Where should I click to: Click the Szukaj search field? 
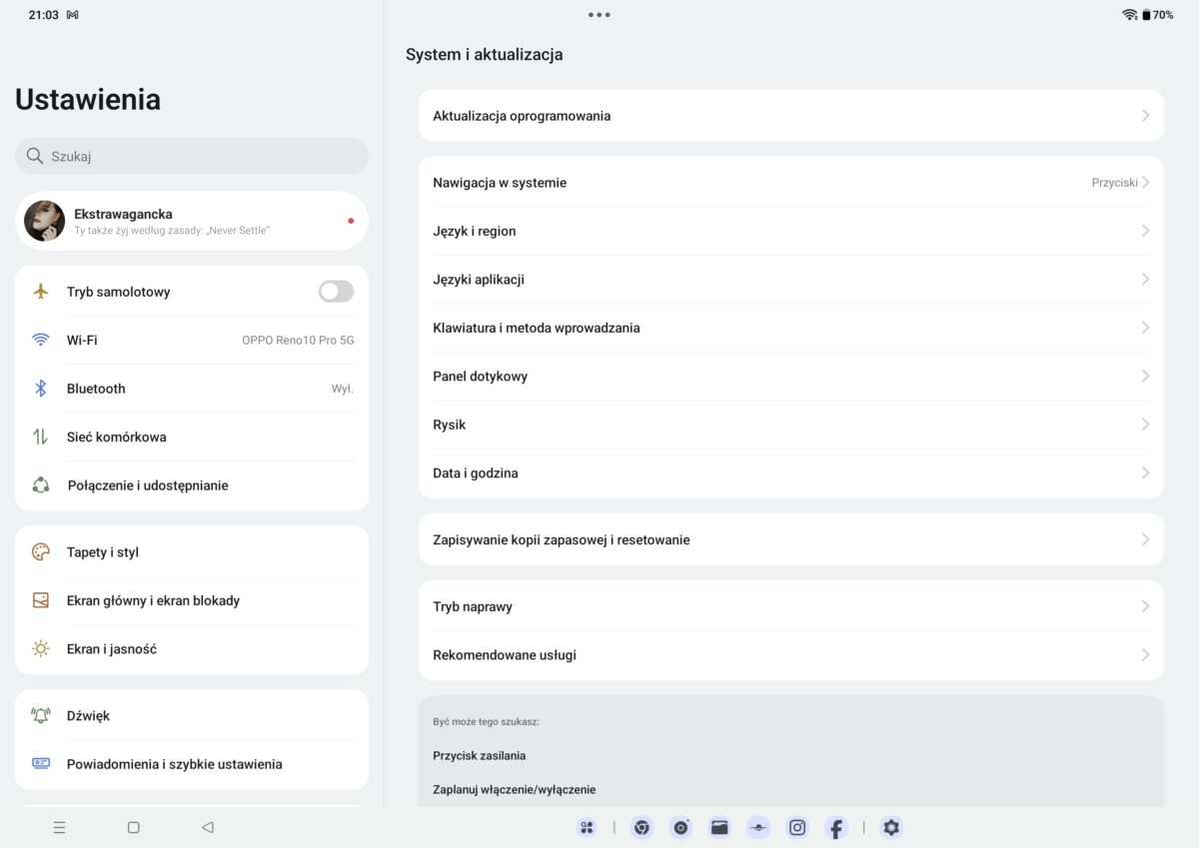(191, 156)
